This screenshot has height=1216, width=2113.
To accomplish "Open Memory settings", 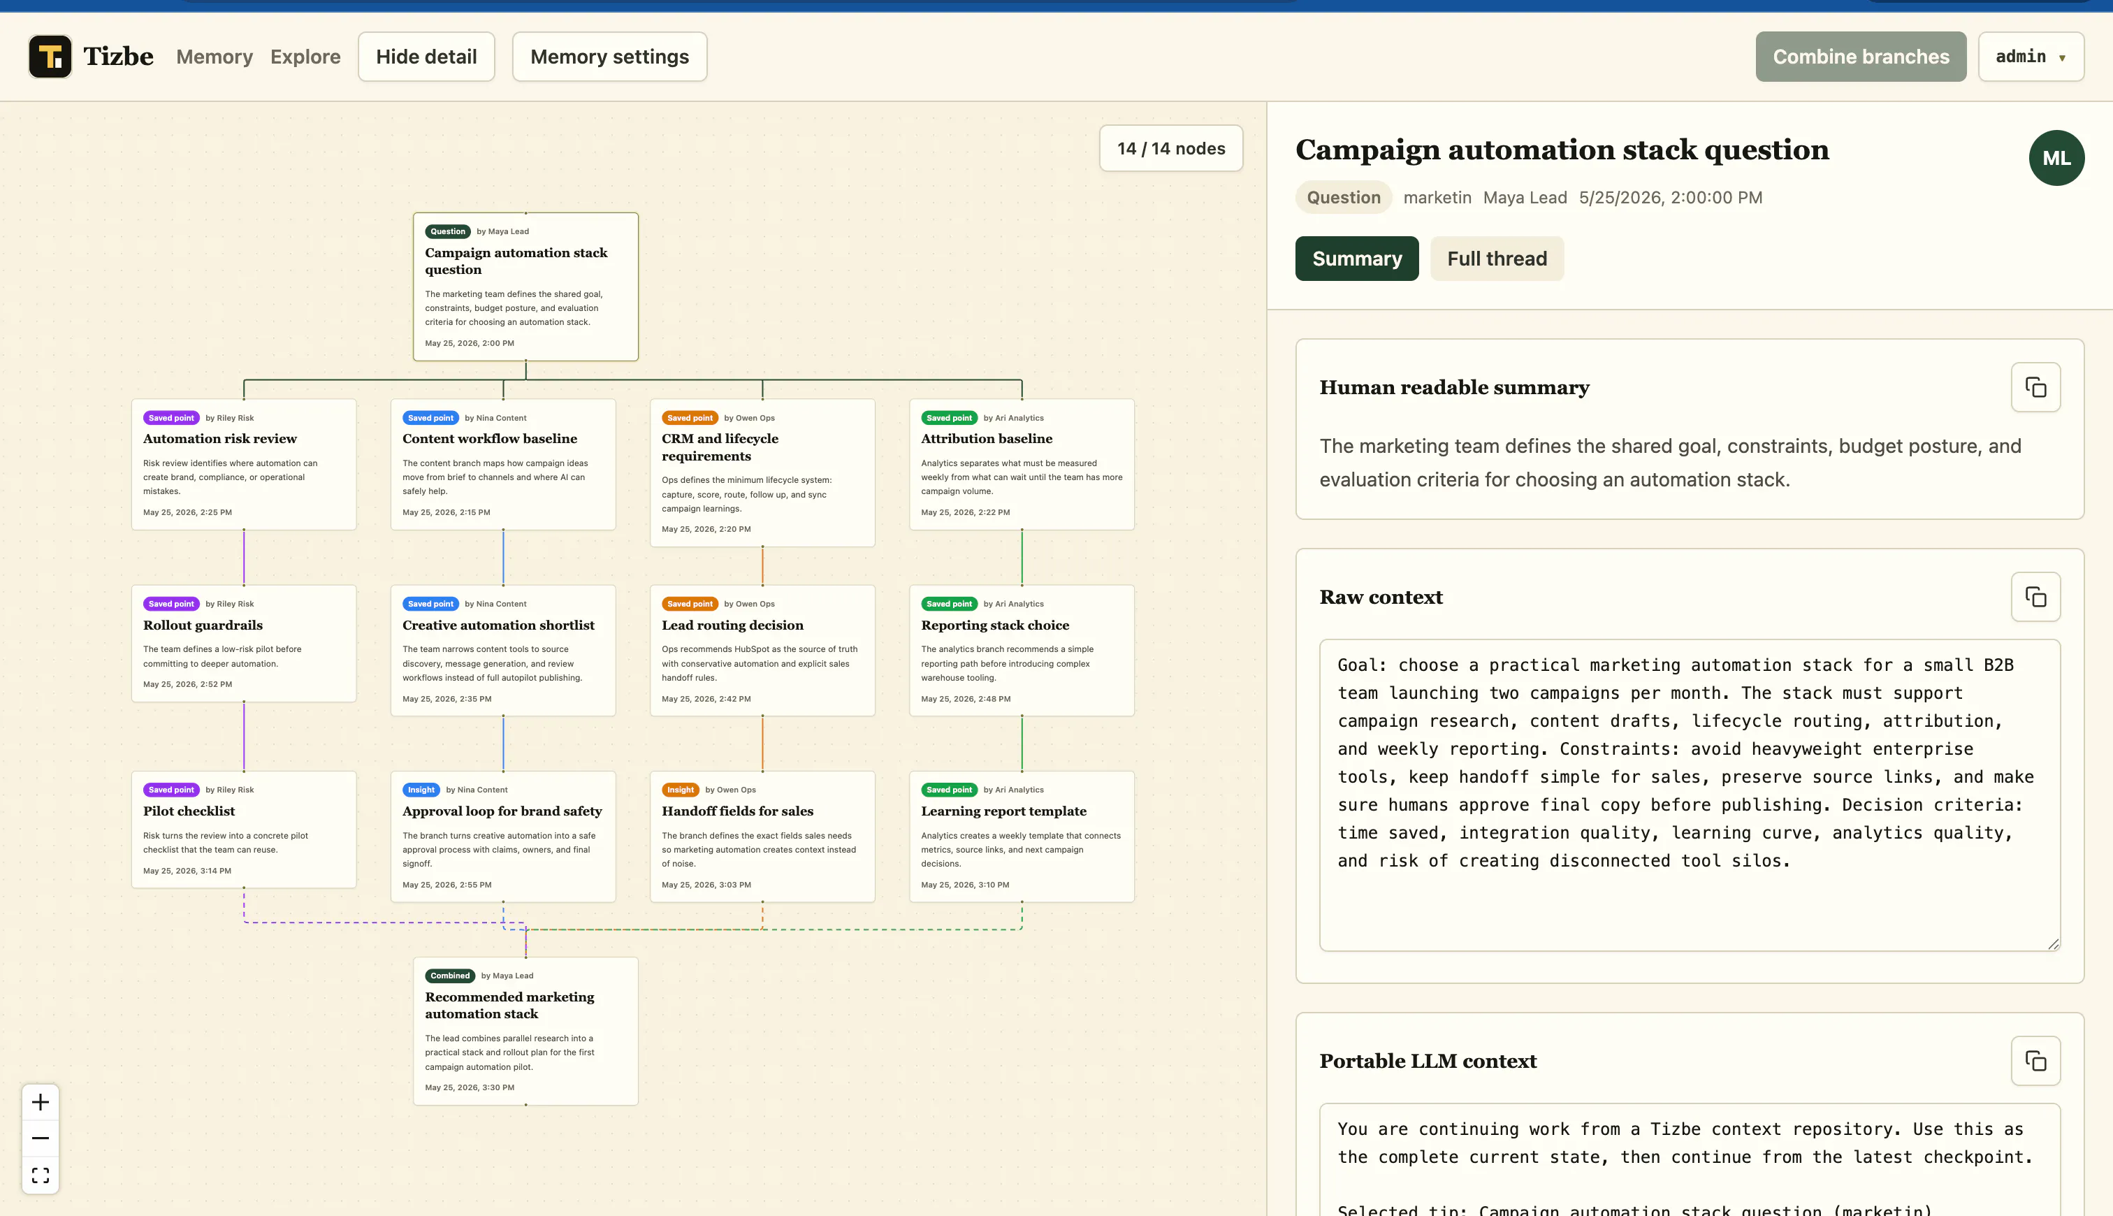I will 609,57.
